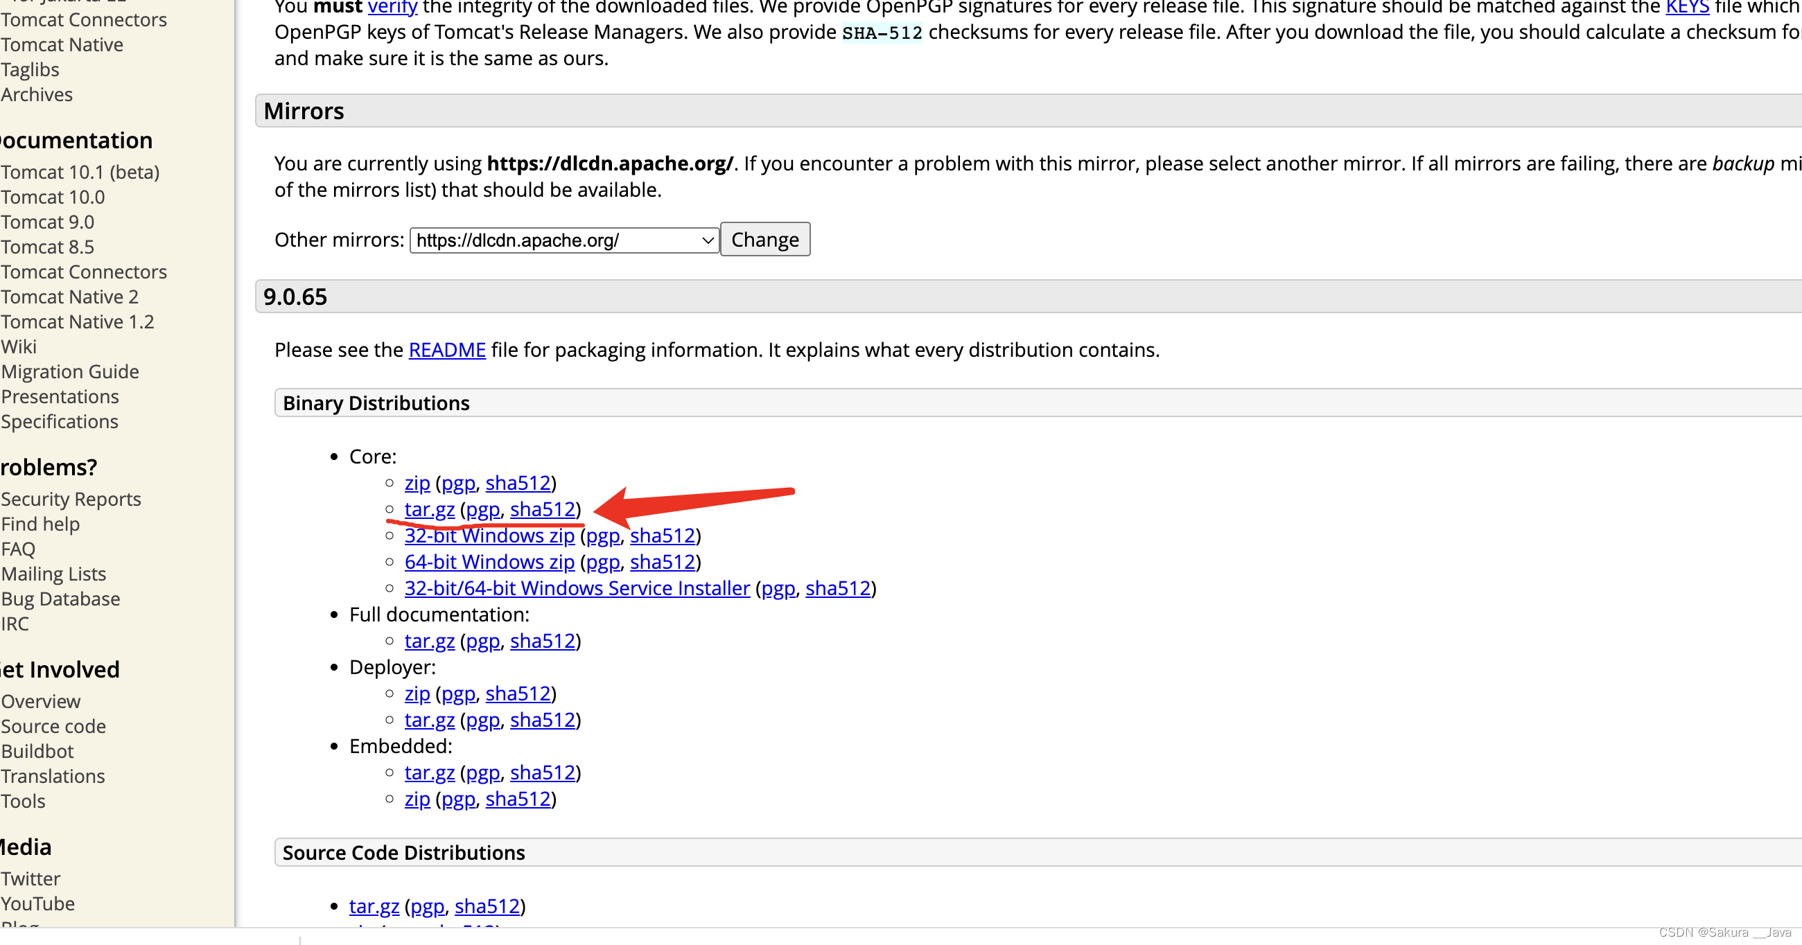
Task: Open pgp for Full documentation tar.gz
Action: click(x=482, y=642)
